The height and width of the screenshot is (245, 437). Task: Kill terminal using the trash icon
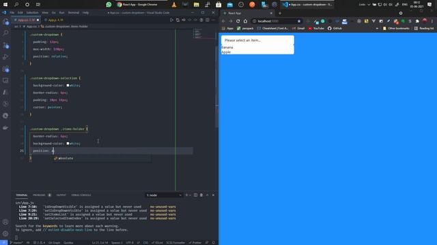pos(201,195)
